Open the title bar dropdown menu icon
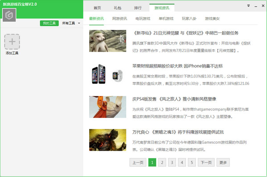This screenshot has height=177, width=267. pyautogui.click(x=248, y=6)
